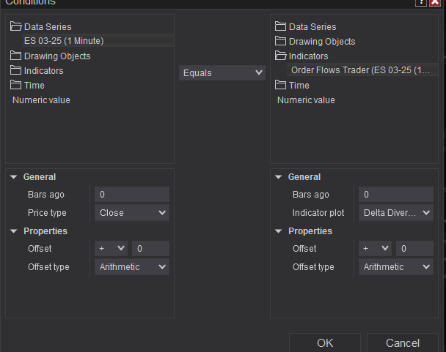Click the left Bars ago input field

132,195
